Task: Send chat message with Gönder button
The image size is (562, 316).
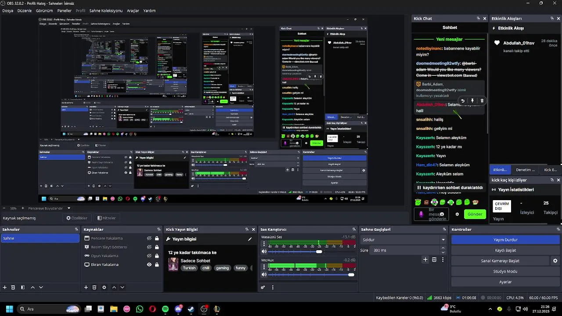Action: pyautogui.click(x=475, y=214)
